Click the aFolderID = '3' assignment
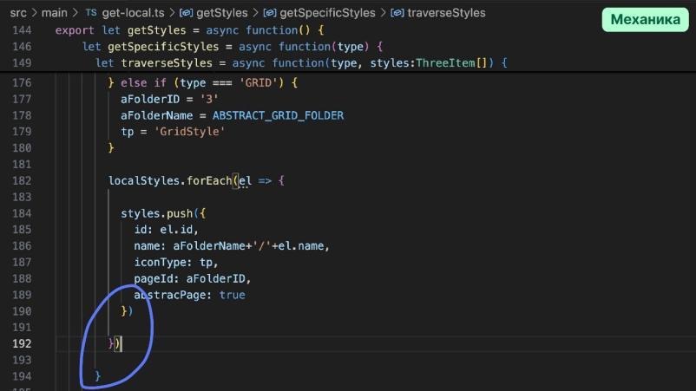 169,100
